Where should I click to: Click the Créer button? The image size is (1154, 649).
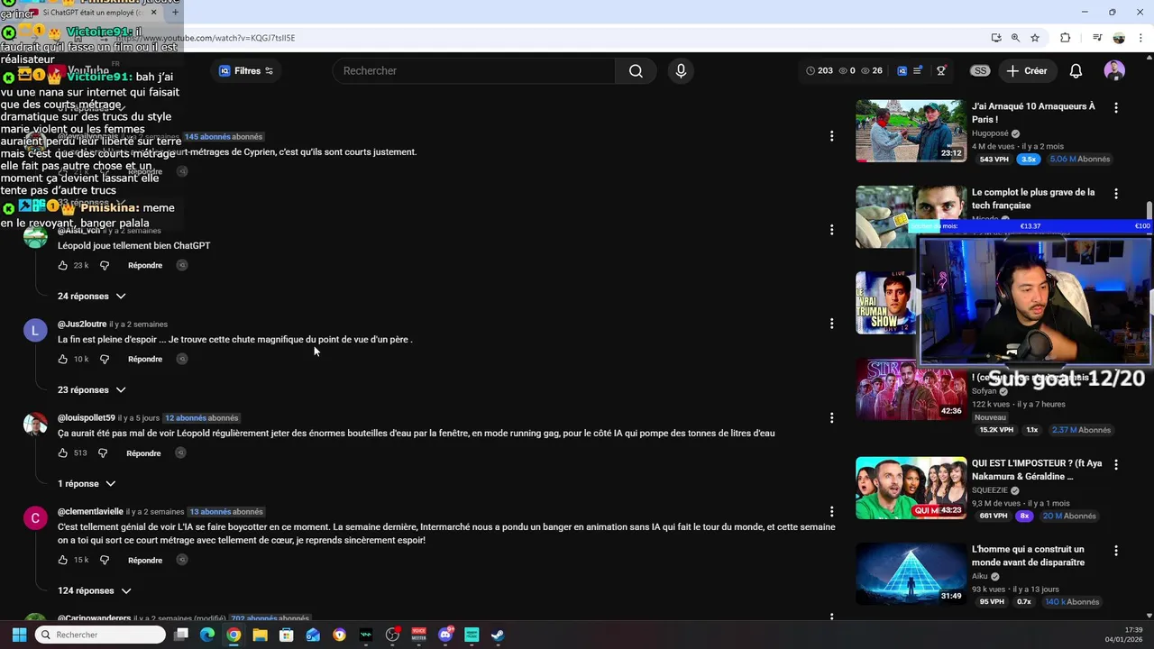1027,71
